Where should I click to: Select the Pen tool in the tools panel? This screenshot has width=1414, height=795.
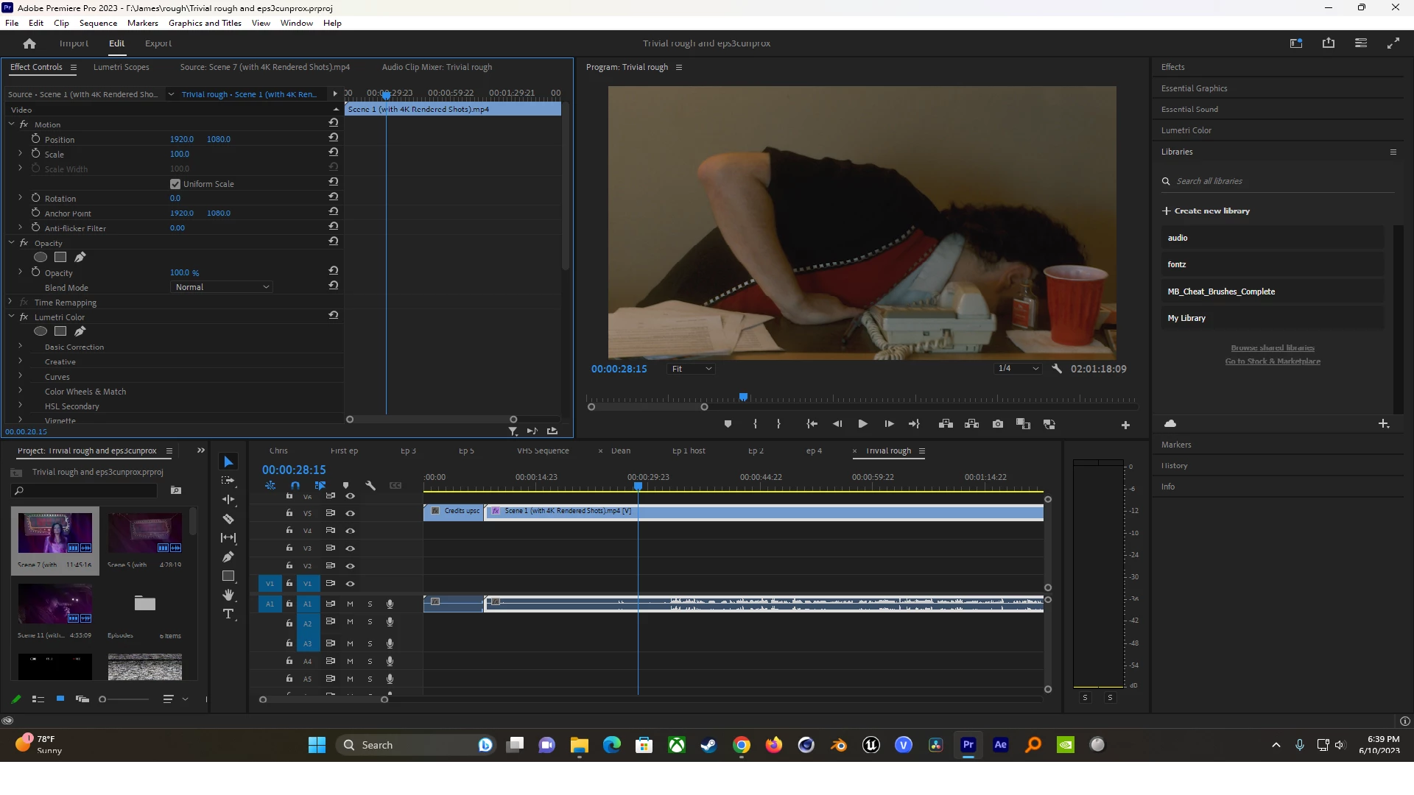(x=228, y=557)
